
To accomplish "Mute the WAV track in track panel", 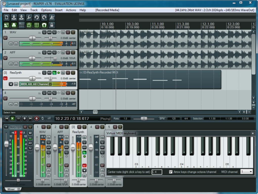I will (x=68, y=32).
